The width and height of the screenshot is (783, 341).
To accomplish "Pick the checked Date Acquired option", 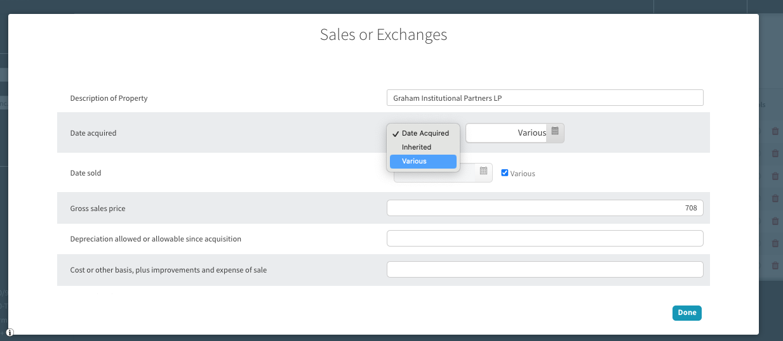I will [425, 133].
